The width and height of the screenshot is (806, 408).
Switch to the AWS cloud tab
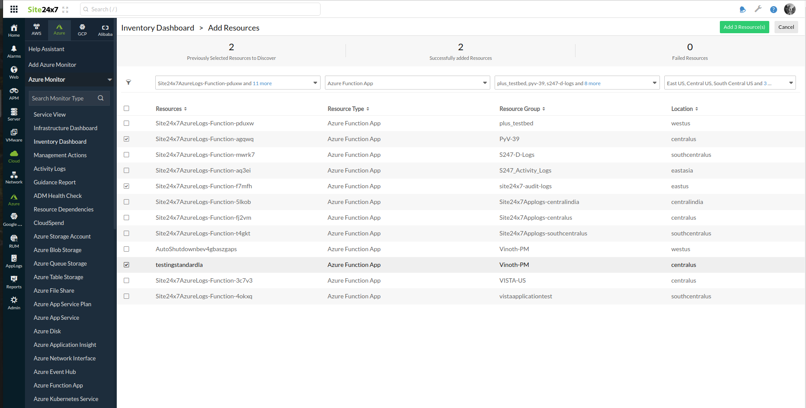coord(37,29)
